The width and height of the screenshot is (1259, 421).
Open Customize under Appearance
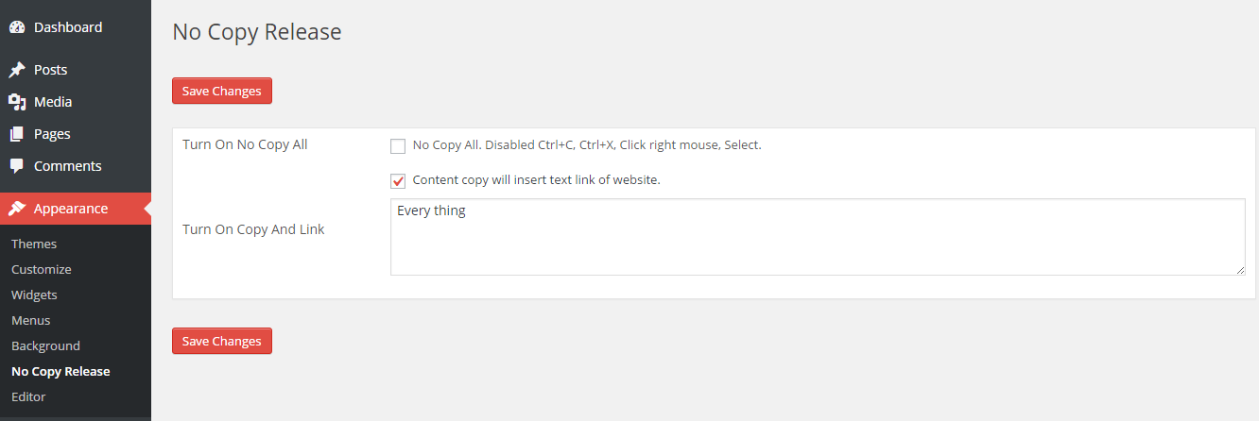click(x=42, y=269)
